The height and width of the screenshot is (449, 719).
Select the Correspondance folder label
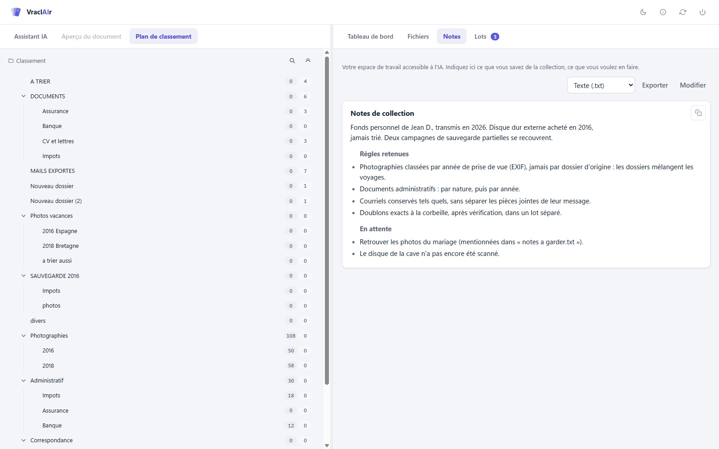[51, 440]
